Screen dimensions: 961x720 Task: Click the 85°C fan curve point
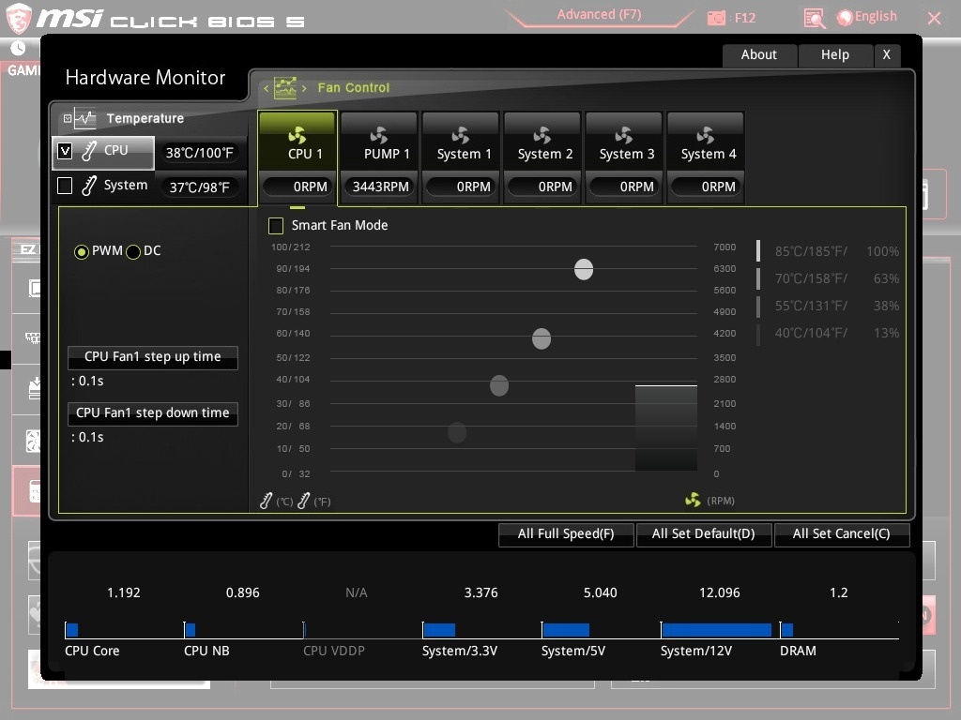coord(584,269)
